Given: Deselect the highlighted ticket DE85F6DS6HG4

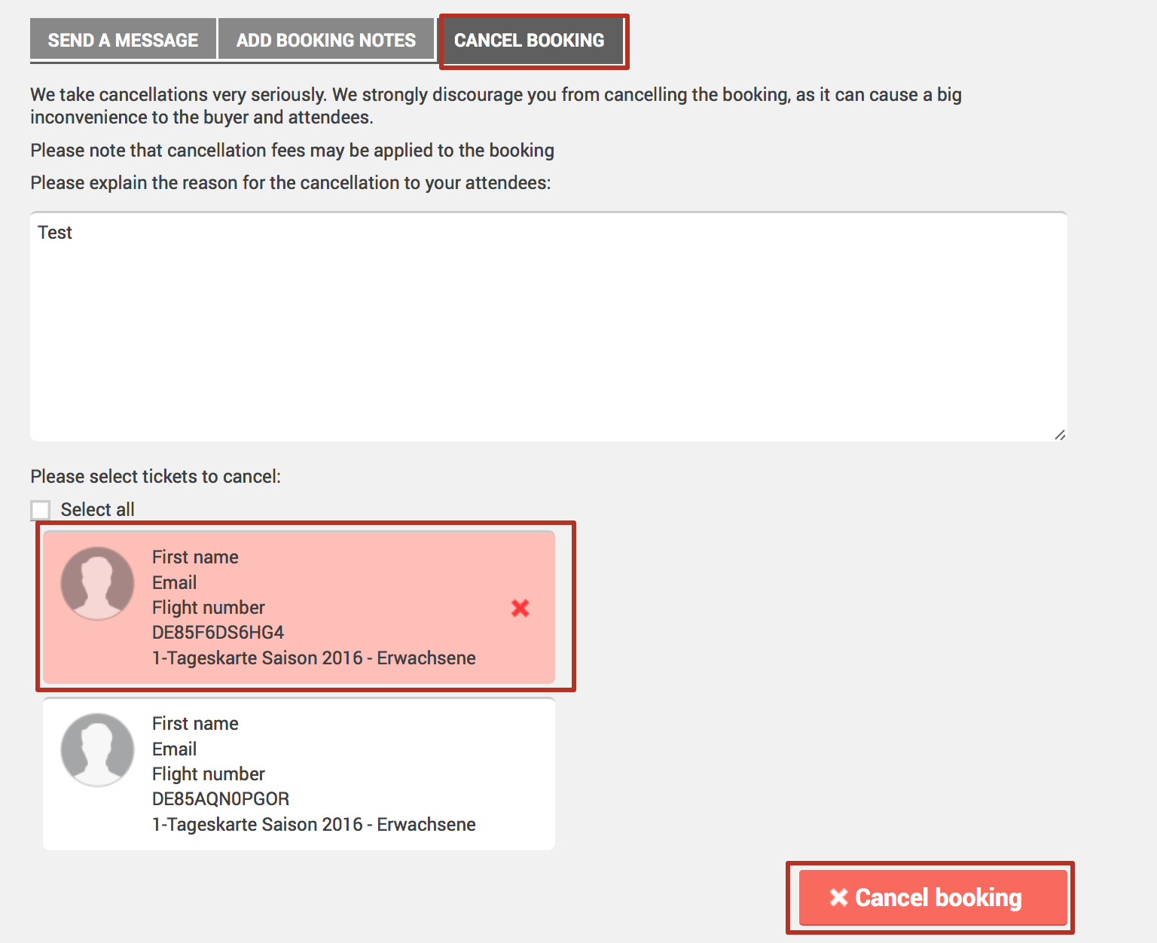Looking at the screenshot, I should coord(299,607).
